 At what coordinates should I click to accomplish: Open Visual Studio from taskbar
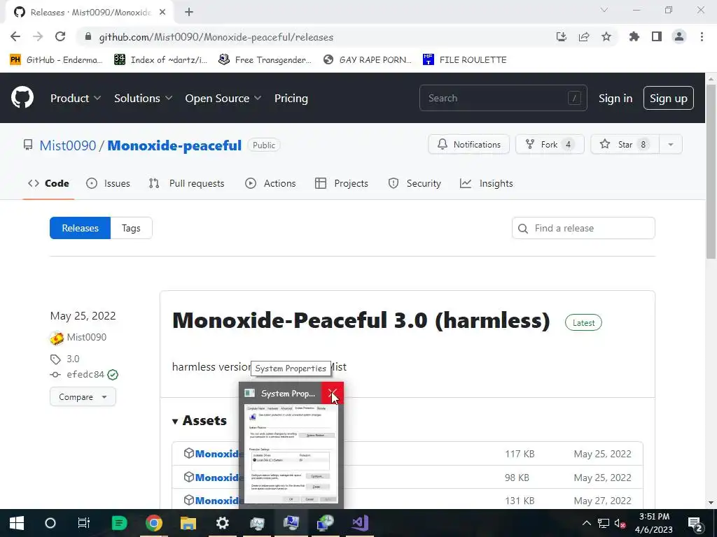point(360,523)
